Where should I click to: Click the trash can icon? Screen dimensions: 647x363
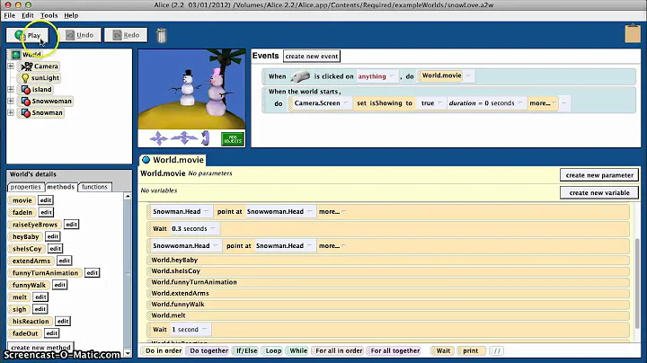coord(162,35)
